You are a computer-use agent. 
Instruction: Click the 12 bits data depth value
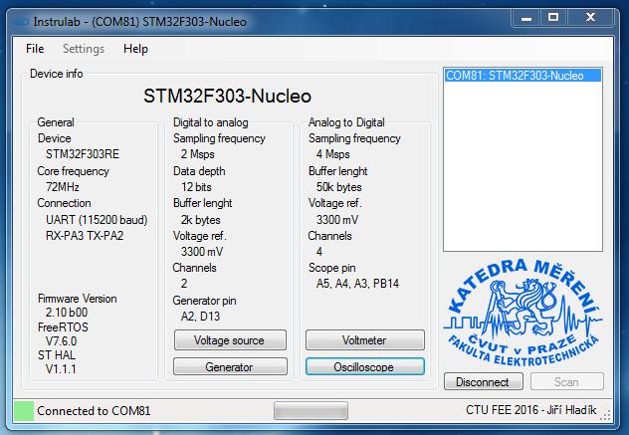coord(196,187)
